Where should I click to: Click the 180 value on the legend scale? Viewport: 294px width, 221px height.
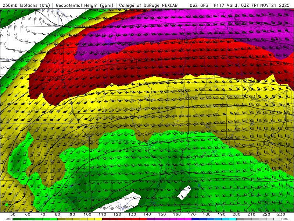207,214
